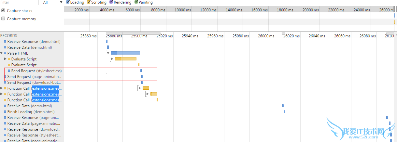Enable Capture memory

pos(3,19)
